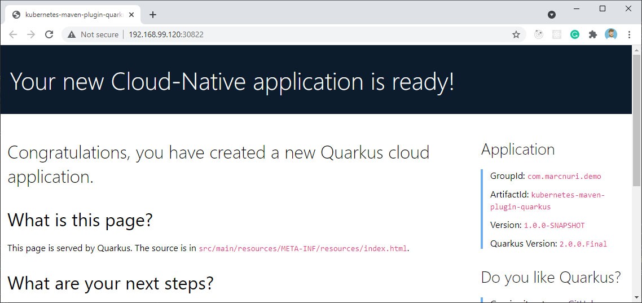Screen dimensions: 642x303
Task: Open the Grammarly extension icon
Action: [x=575, y=35]
